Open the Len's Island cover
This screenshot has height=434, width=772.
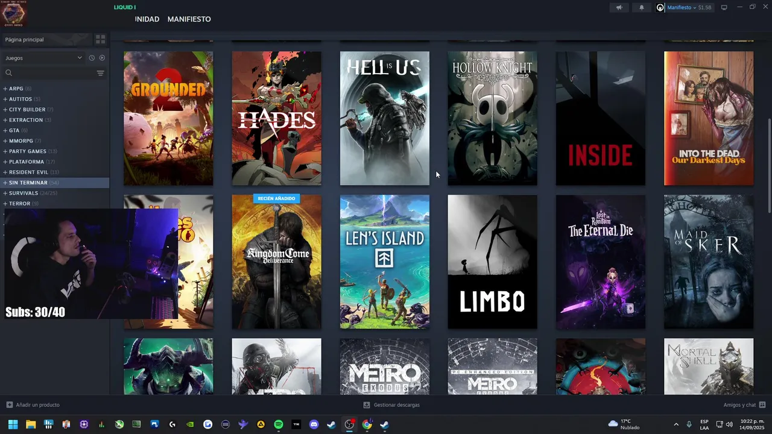(385, 262)
